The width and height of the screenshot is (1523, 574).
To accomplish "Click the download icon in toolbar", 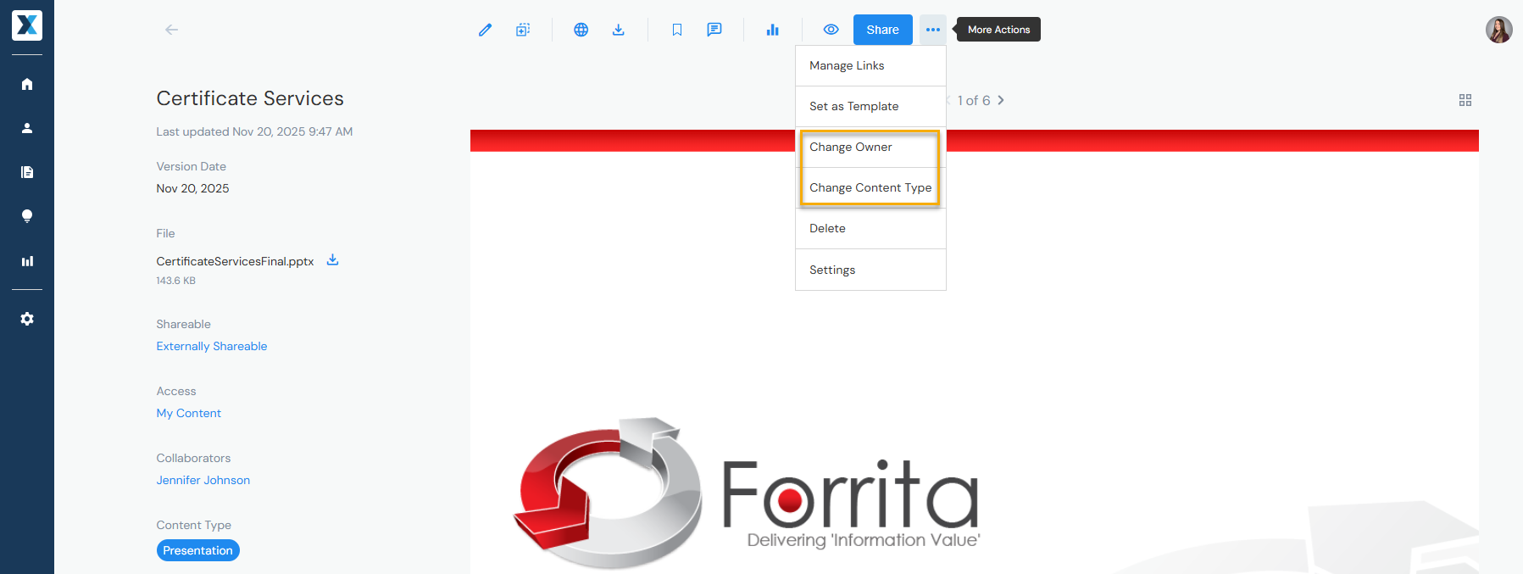I will (619, 30).
